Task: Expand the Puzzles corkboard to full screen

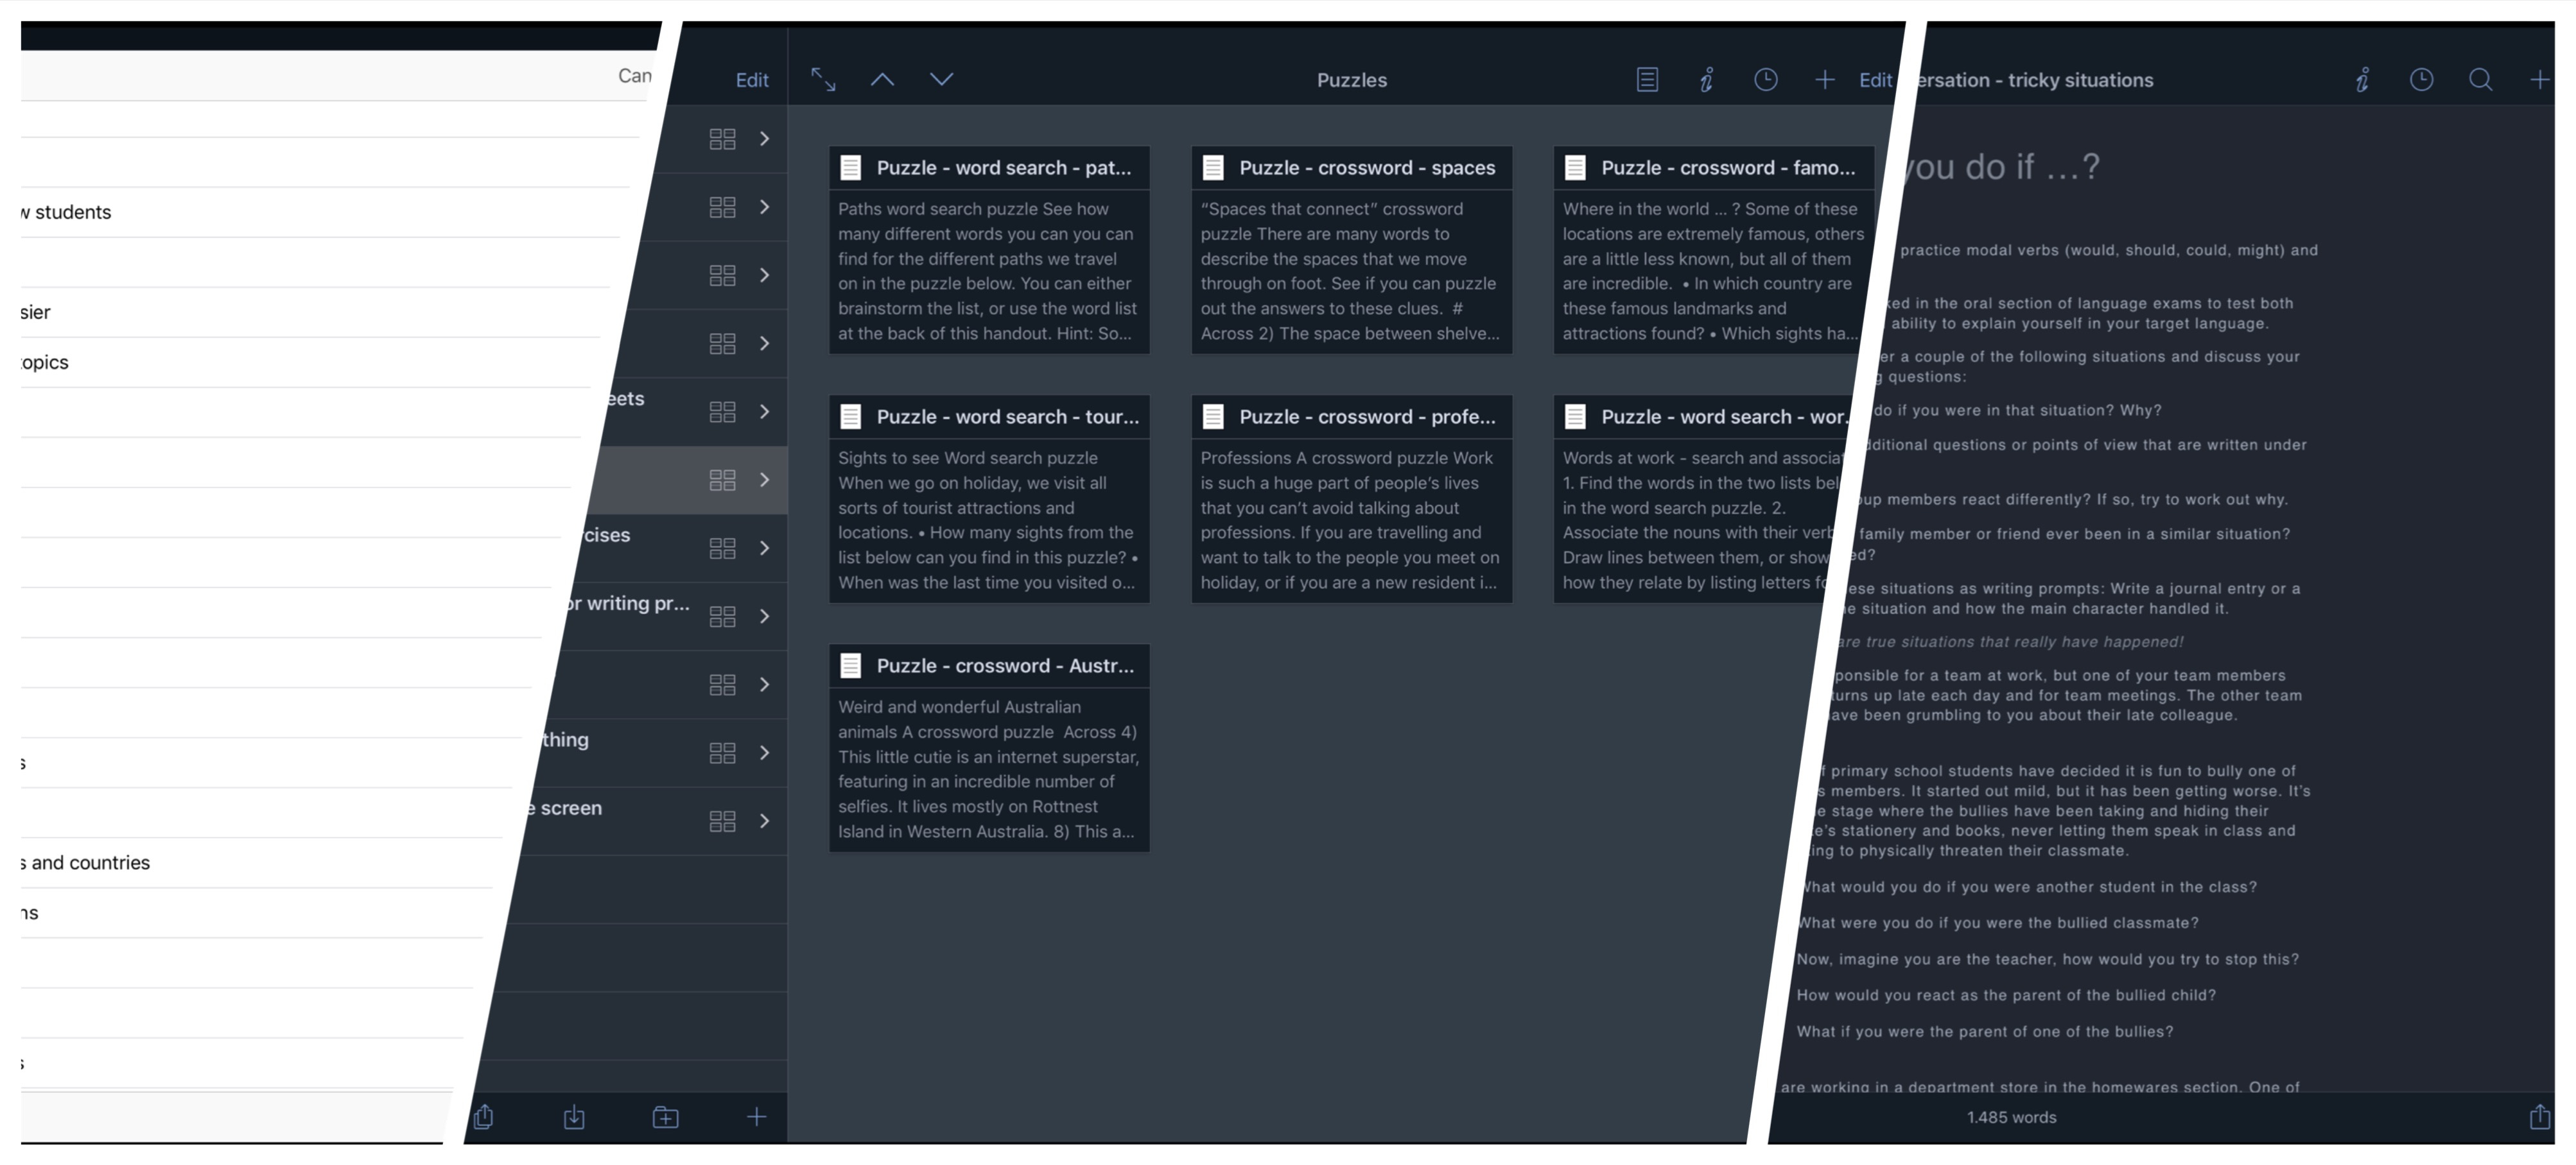Action: point(823,80)
